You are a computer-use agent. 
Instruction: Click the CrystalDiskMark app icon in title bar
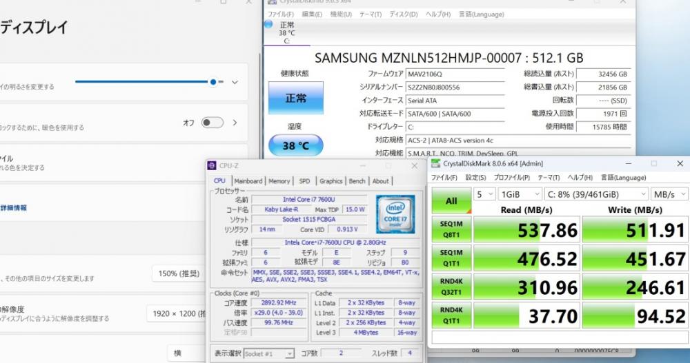click(x=435, y=163)
